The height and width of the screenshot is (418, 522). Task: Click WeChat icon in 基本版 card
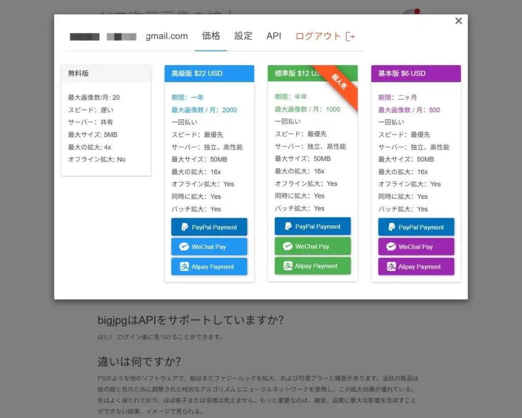(x=391, y=247)
